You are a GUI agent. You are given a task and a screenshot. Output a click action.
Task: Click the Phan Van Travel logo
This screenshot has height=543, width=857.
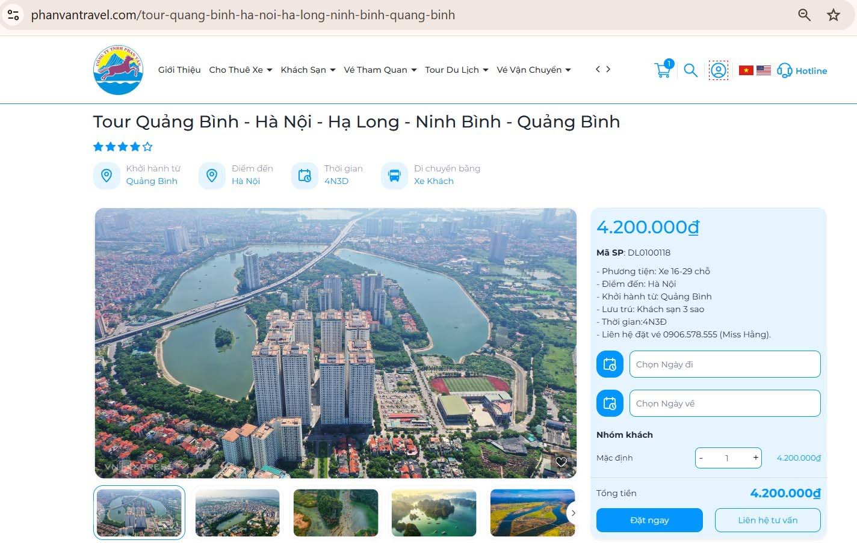118,69
